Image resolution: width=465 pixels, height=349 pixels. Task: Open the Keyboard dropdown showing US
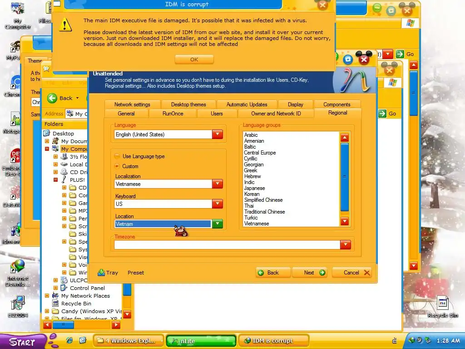point(218,204)
